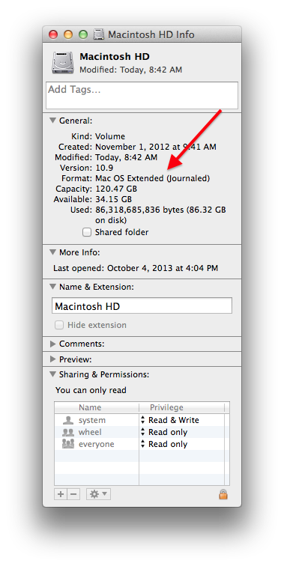The height and width of the screenshot is (566, 284).
Task: Change privilege for system user
Action: (169, 420)
